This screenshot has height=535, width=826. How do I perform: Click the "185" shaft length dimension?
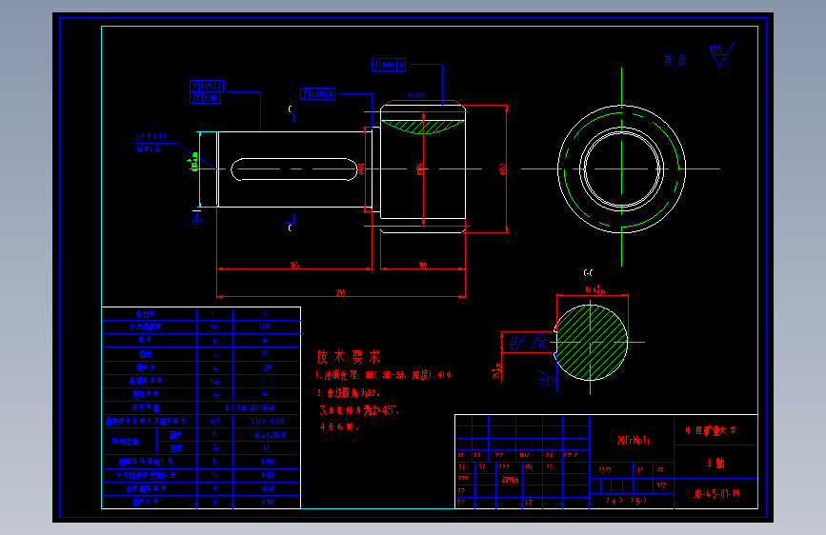pyautogui.click(x=294, y=265)
